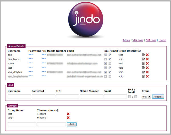This screenshot has height=135, width=171.
Task: Focus the Mobile Number field in Add form
Action: tap(91, 97)
